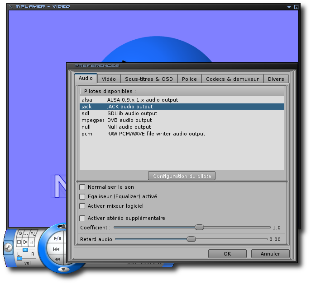
Task: Close the MPlayer video window with X
Action: coord(11,7)
